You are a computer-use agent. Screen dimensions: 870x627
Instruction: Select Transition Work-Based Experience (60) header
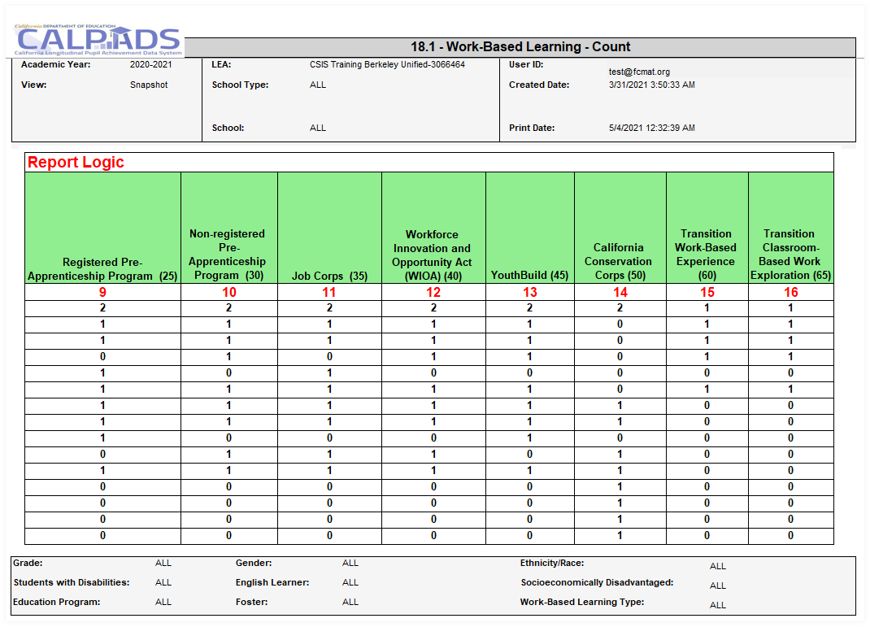[x=706, y=255]
